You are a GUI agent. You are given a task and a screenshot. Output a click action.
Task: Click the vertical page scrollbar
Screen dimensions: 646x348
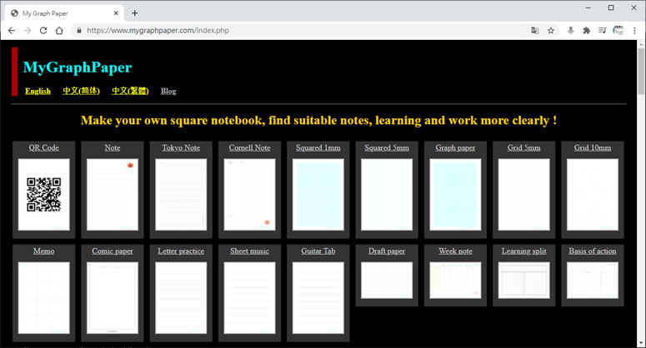(641, 193)
